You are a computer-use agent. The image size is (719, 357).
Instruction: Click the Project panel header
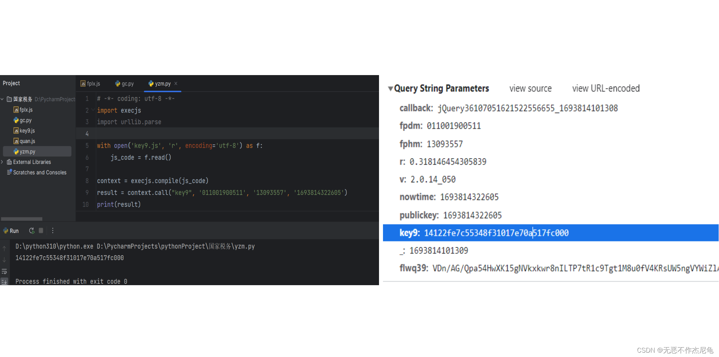12,83
